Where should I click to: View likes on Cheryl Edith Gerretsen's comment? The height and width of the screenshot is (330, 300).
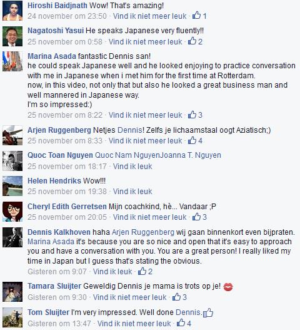[x=199, y=217]
